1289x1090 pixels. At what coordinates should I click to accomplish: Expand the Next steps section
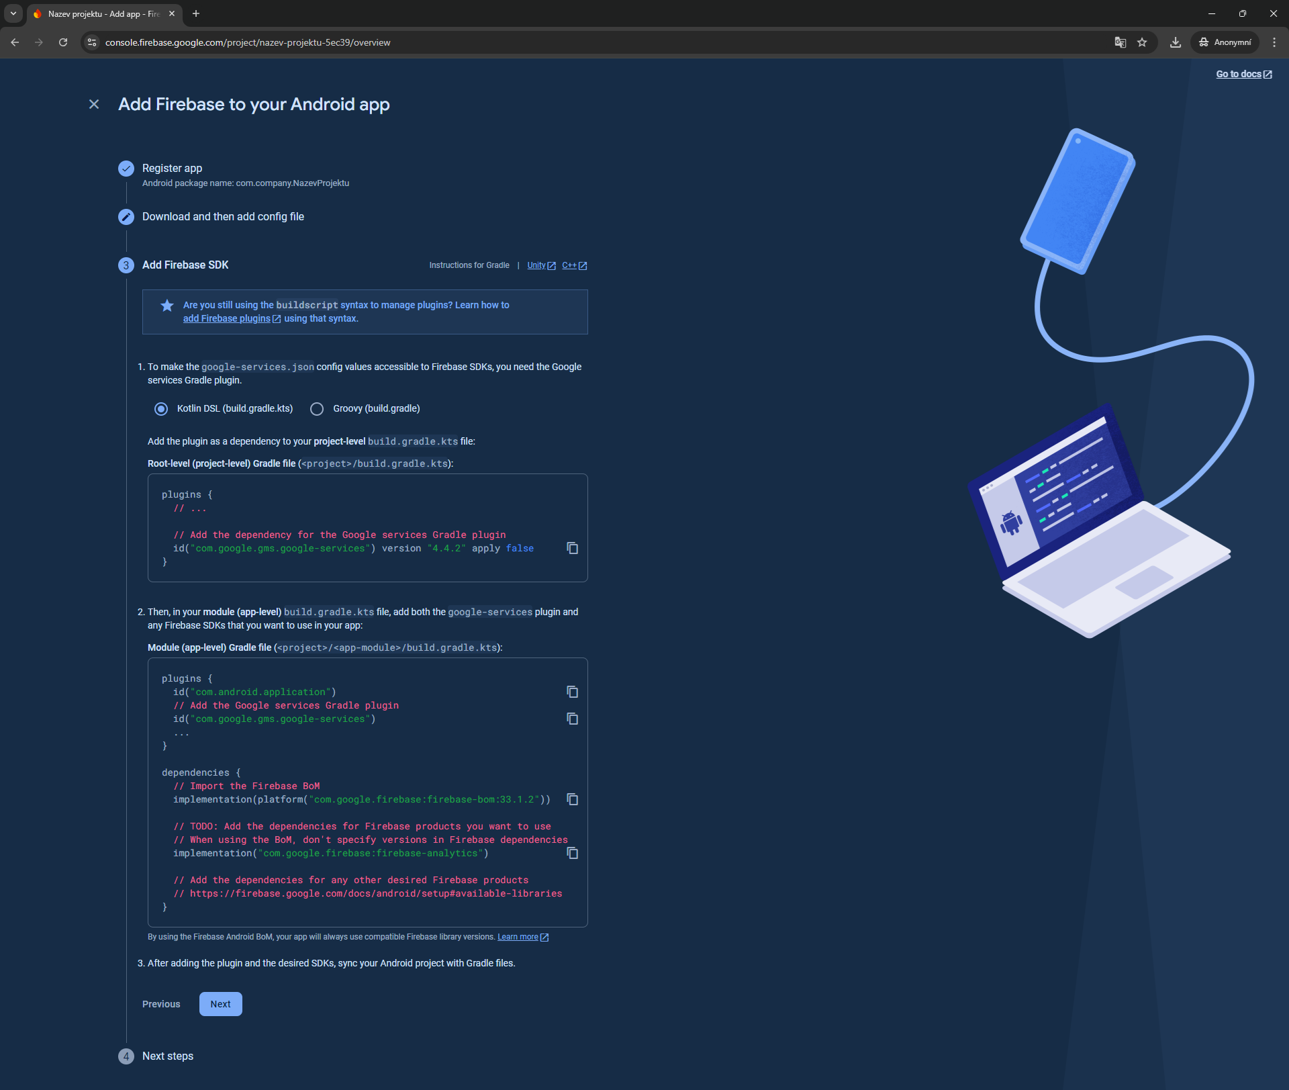pos(168,1056)
